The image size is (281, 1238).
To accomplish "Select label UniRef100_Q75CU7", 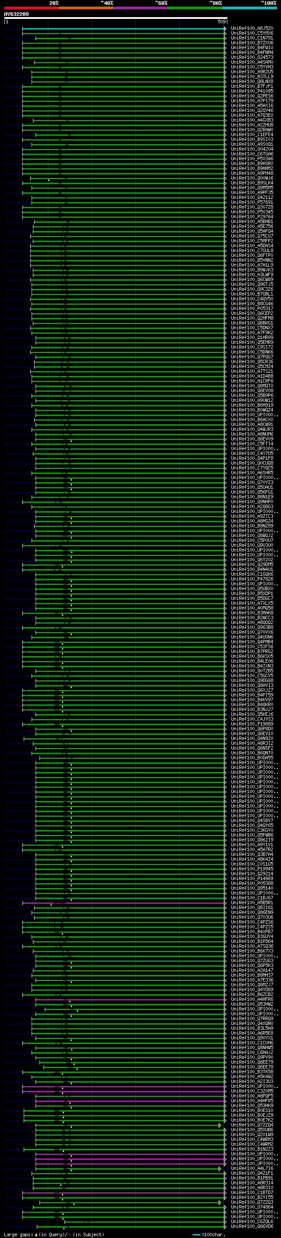I will tap(252, 236).
